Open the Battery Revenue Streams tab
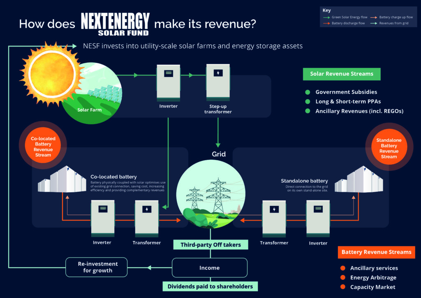421x298 pixels. coord(376,252)
